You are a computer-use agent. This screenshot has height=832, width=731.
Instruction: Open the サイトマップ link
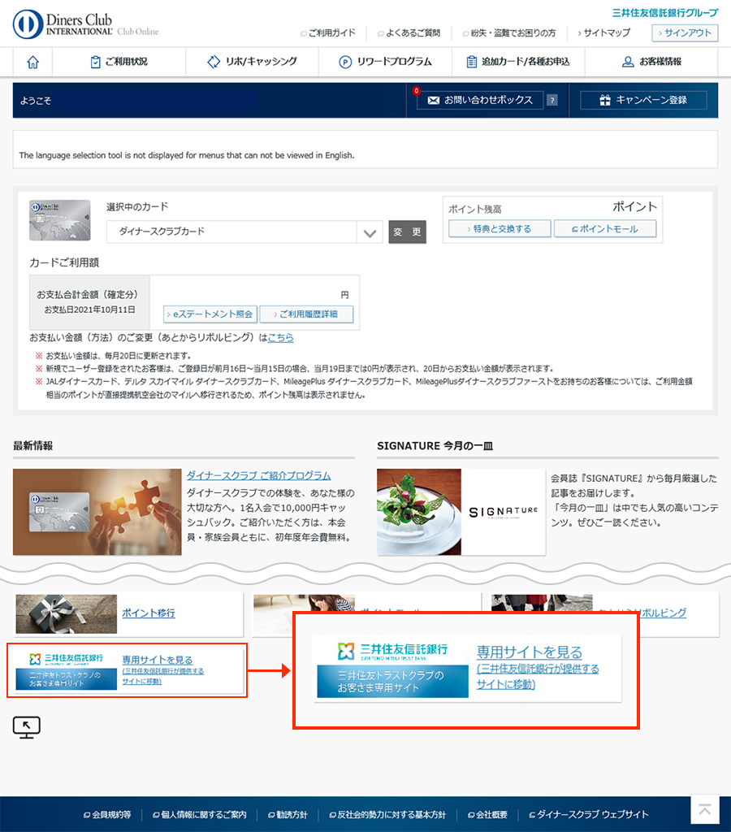point(604,32)
